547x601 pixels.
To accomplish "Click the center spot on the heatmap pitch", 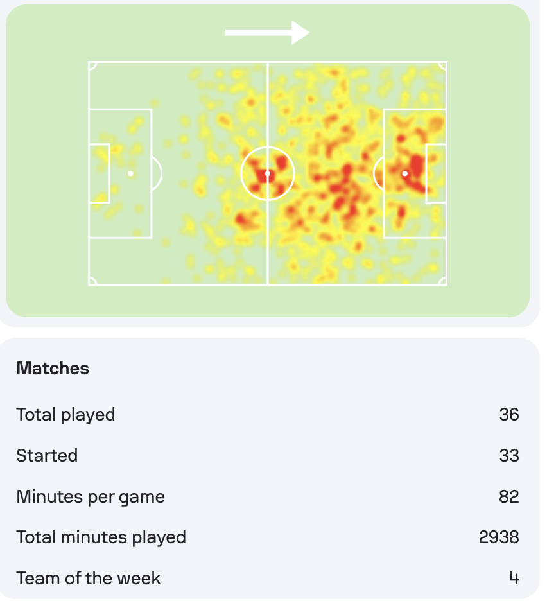I will tap(268, 173).
